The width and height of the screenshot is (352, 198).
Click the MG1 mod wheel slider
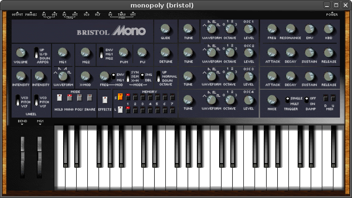click(39, 157)
